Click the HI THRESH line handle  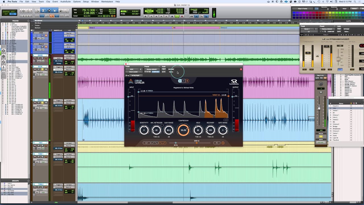138,92
